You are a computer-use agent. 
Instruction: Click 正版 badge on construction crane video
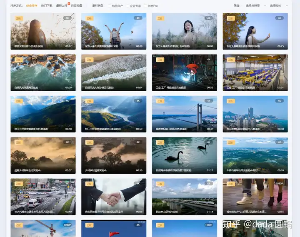click(19, 225)
